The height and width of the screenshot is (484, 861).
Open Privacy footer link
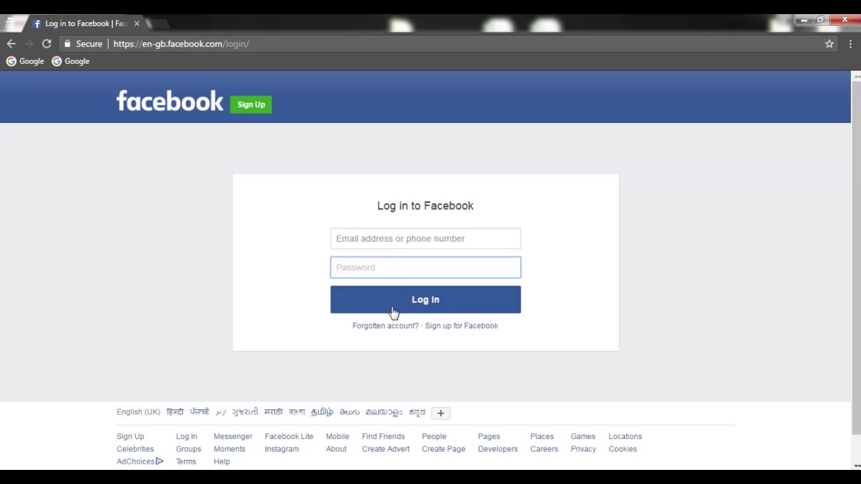[x=583, y=449]
